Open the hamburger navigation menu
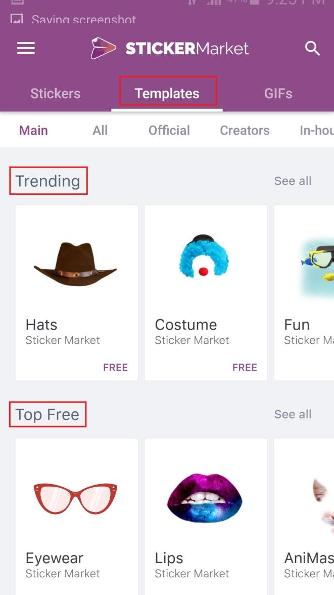 tap(26, 49)
